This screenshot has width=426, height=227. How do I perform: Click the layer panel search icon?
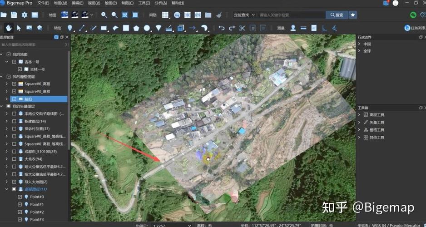coord(56,37)
